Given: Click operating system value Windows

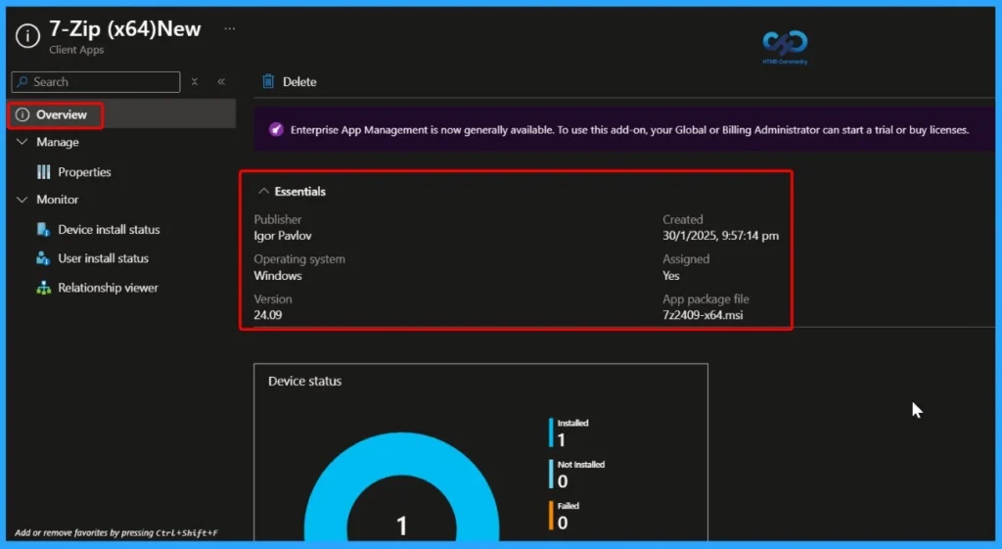Looking at the screenshot, I should (277, 275).
